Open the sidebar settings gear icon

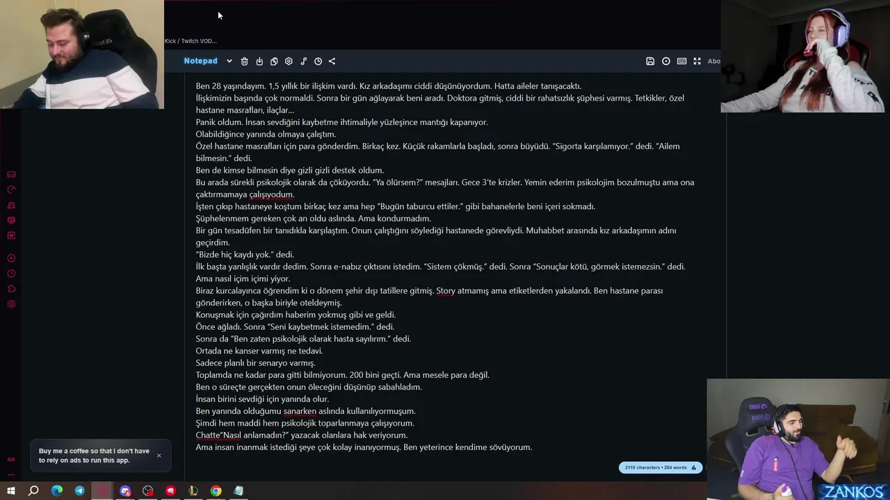(11, 304)
